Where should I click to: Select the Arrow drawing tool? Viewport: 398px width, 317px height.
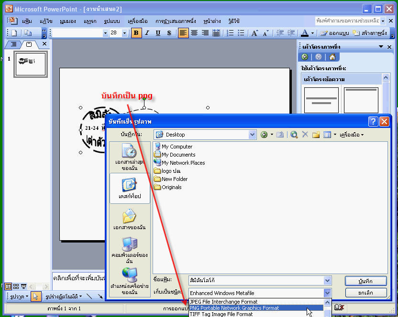click(100, 296)
